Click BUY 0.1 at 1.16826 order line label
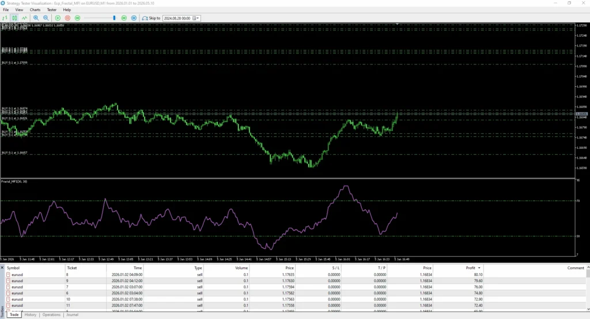The image size is (590, 319). pyautogui.click(x=14, y=118)
